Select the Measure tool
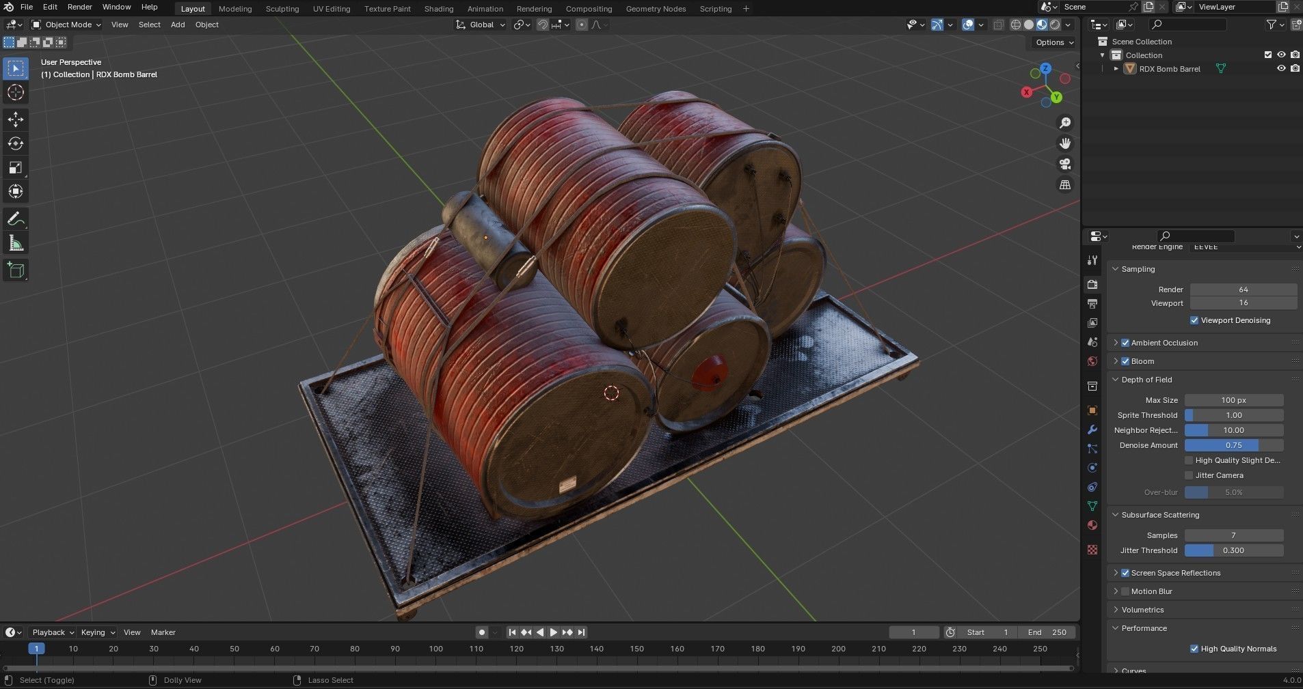The width and height of the screenshot is (1303, 689). [x=16, y=243]
